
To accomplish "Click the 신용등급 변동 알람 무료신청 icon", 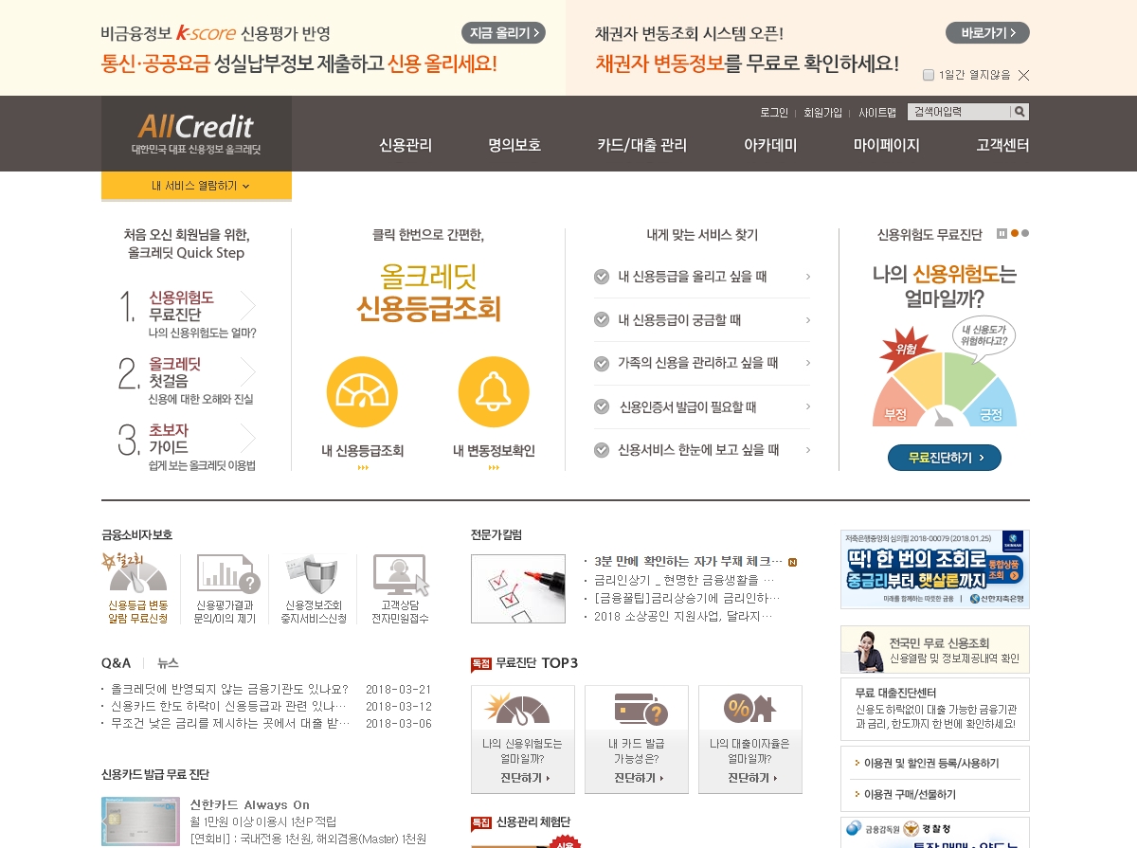I will point(136,576).
